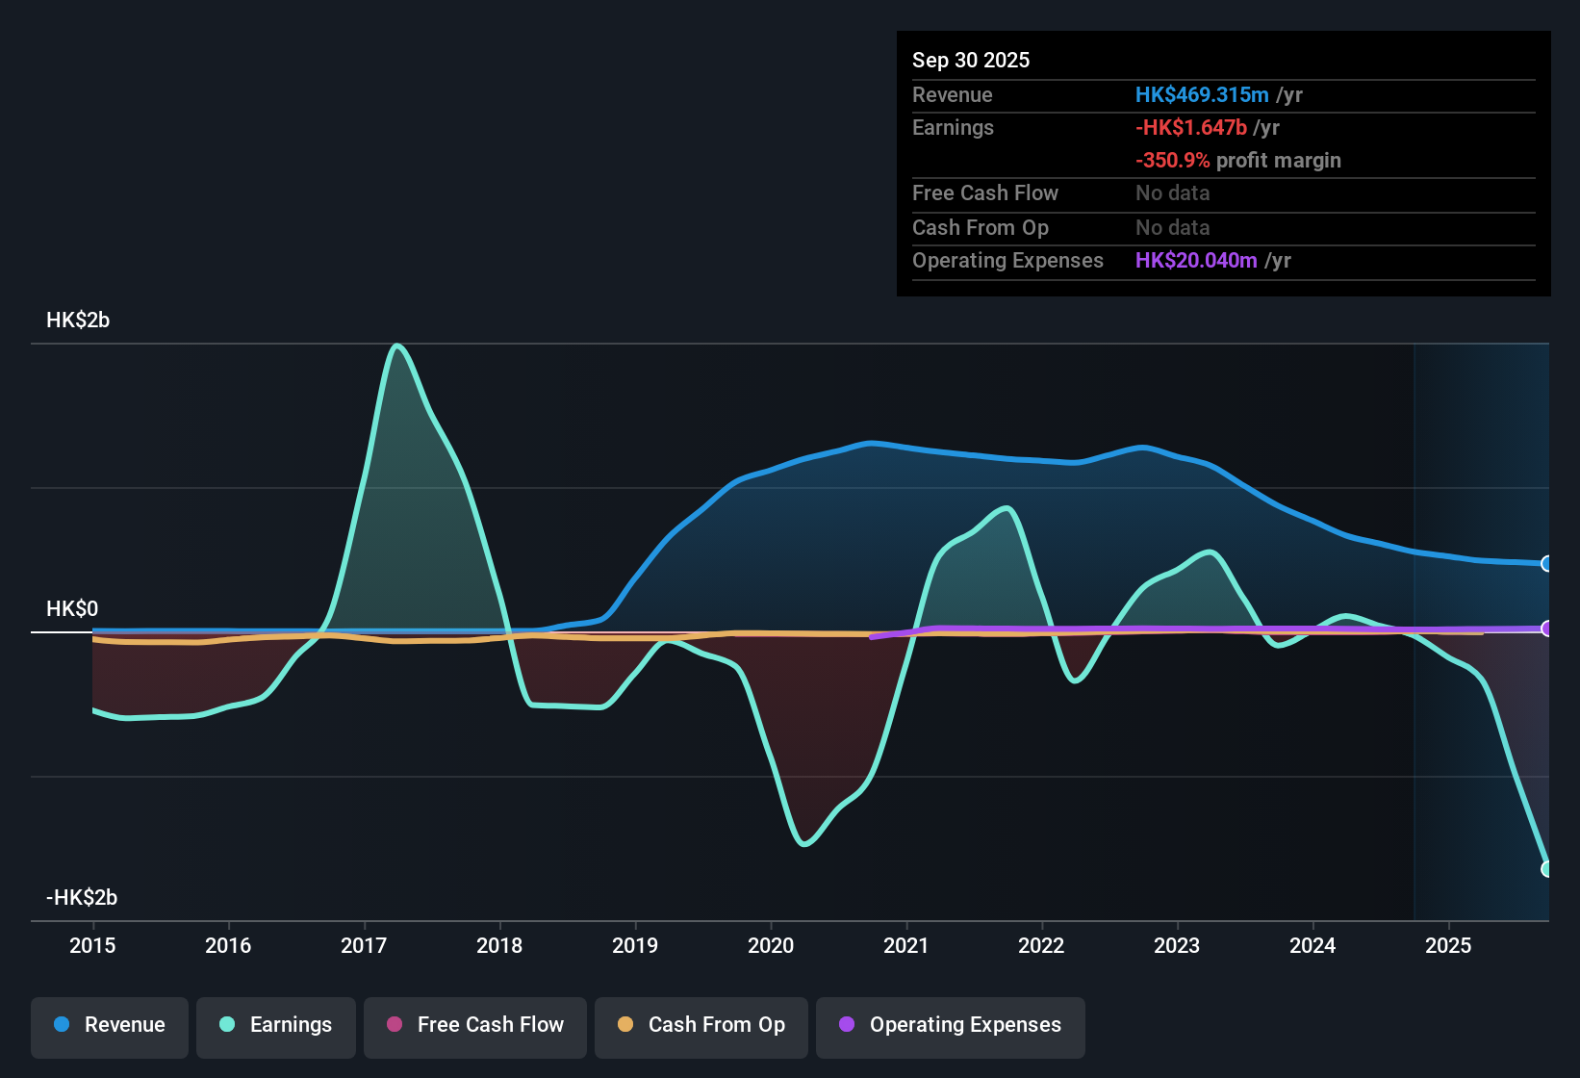Open the Revenue value HK$469.315m details

[1201, 94]
